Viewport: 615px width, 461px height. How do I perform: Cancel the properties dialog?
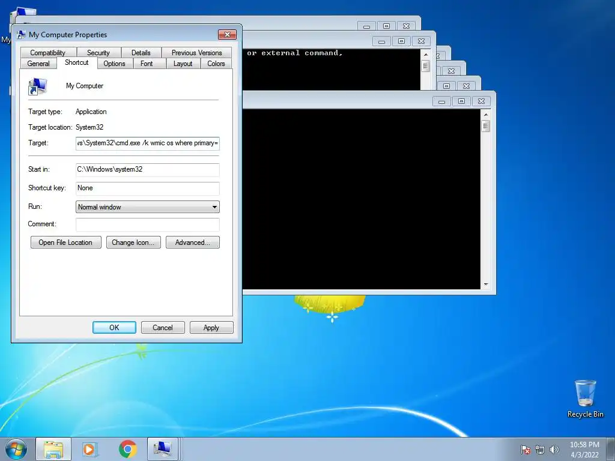coord(163,327)
